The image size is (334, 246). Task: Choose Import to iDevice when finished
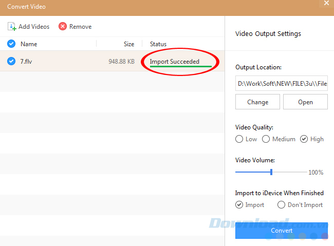(239, 205)
